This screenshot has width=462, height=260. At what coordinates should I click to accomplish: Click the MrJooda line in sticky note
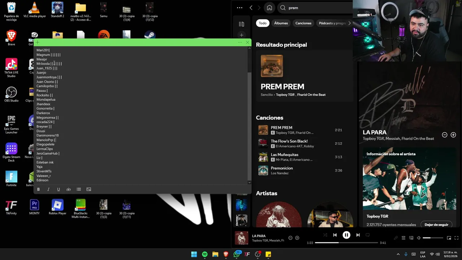click(x=49, y=64)
